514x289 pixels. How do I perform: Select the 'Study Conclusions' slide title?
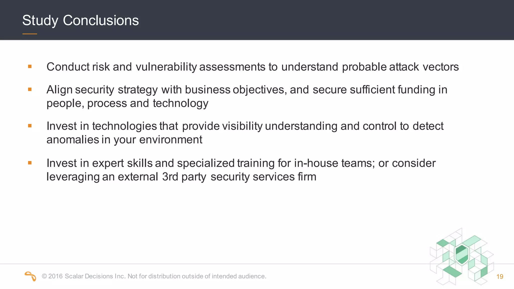click(x=80, y=20)
